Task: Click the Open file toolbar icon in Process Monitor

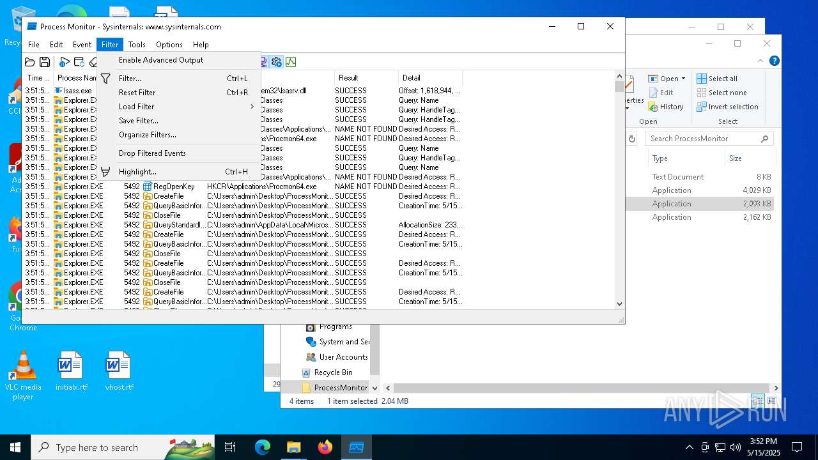Action: pyautogui.click(x=30, y=62)
